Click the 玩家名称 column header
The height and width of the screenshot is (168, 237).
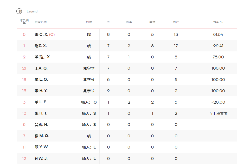click(41, 22)
